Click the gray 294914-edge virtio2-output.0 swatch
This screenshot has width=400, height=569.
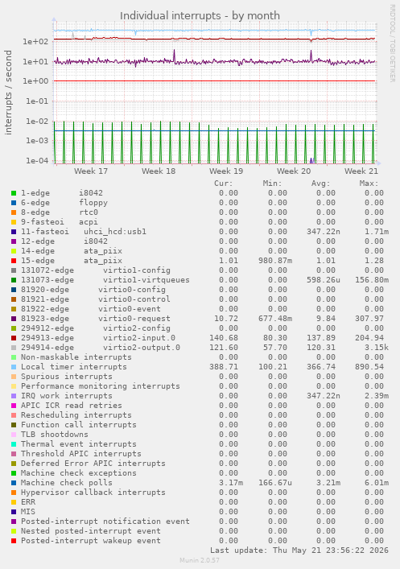pyautogui.click(x=14, y=348)
